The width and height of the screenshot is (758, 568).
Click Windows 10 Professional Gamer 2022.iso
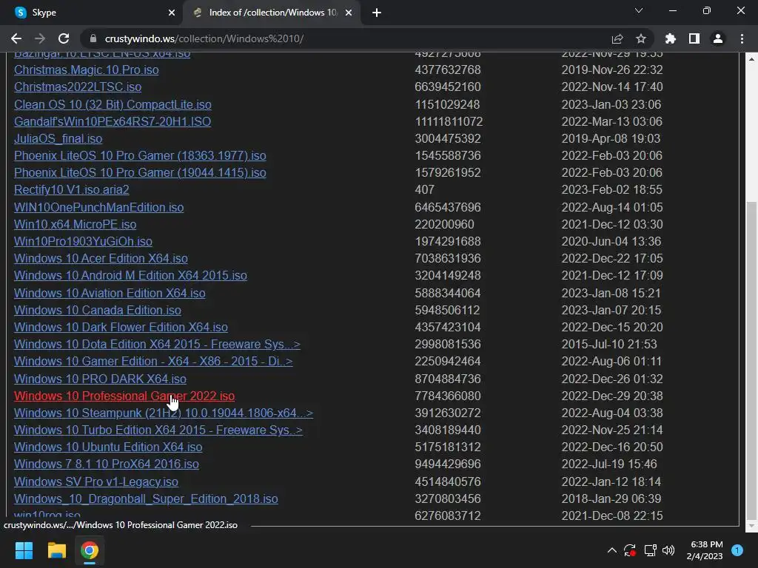(x=124, y=396)
